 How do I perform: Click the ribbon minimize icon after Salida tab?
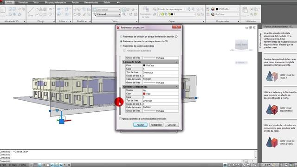(x=118, y=2)
